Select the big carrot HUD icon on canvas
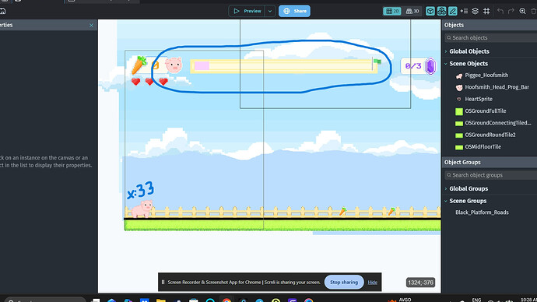The image size is (537, 302). coord(139,65)
